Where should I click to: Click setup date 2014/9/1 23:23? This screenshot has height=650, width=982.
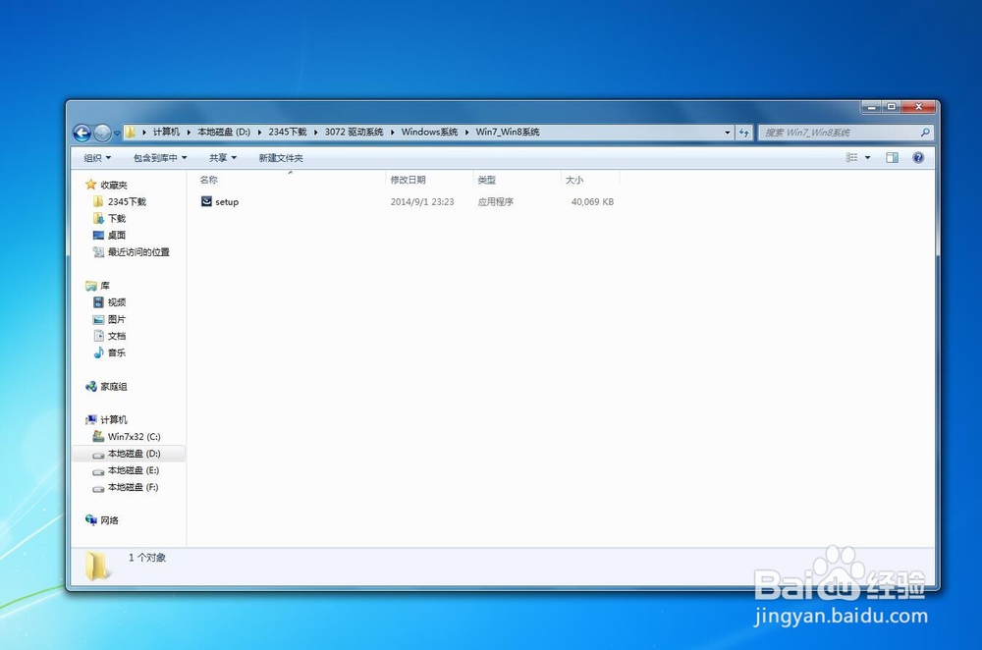click(422, 201)
